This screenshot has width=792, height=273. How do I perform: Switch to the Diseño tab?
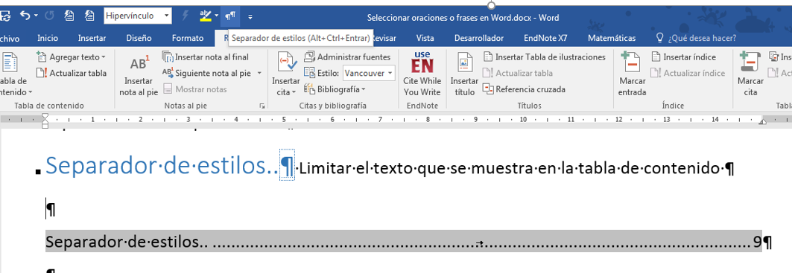point(139,38)
